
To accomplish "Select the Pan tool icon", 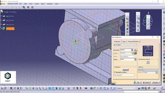I will tap(33, 88).
